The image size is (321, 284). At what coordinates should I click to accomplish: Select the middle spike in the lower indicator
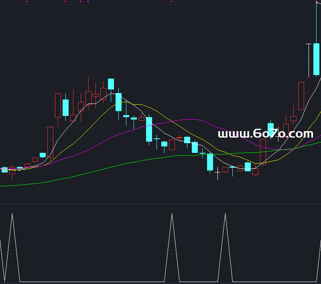172,247
